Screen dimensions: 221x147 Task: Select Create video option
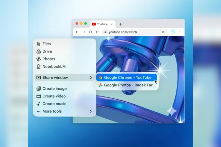[x=54, y=96]
